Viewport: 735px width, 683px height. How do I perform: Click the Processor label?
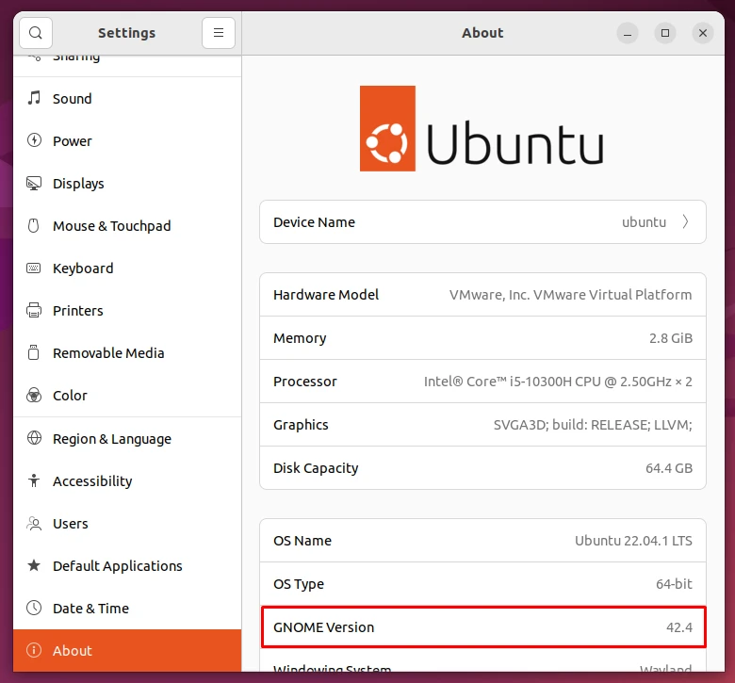(x=305, y=382)
